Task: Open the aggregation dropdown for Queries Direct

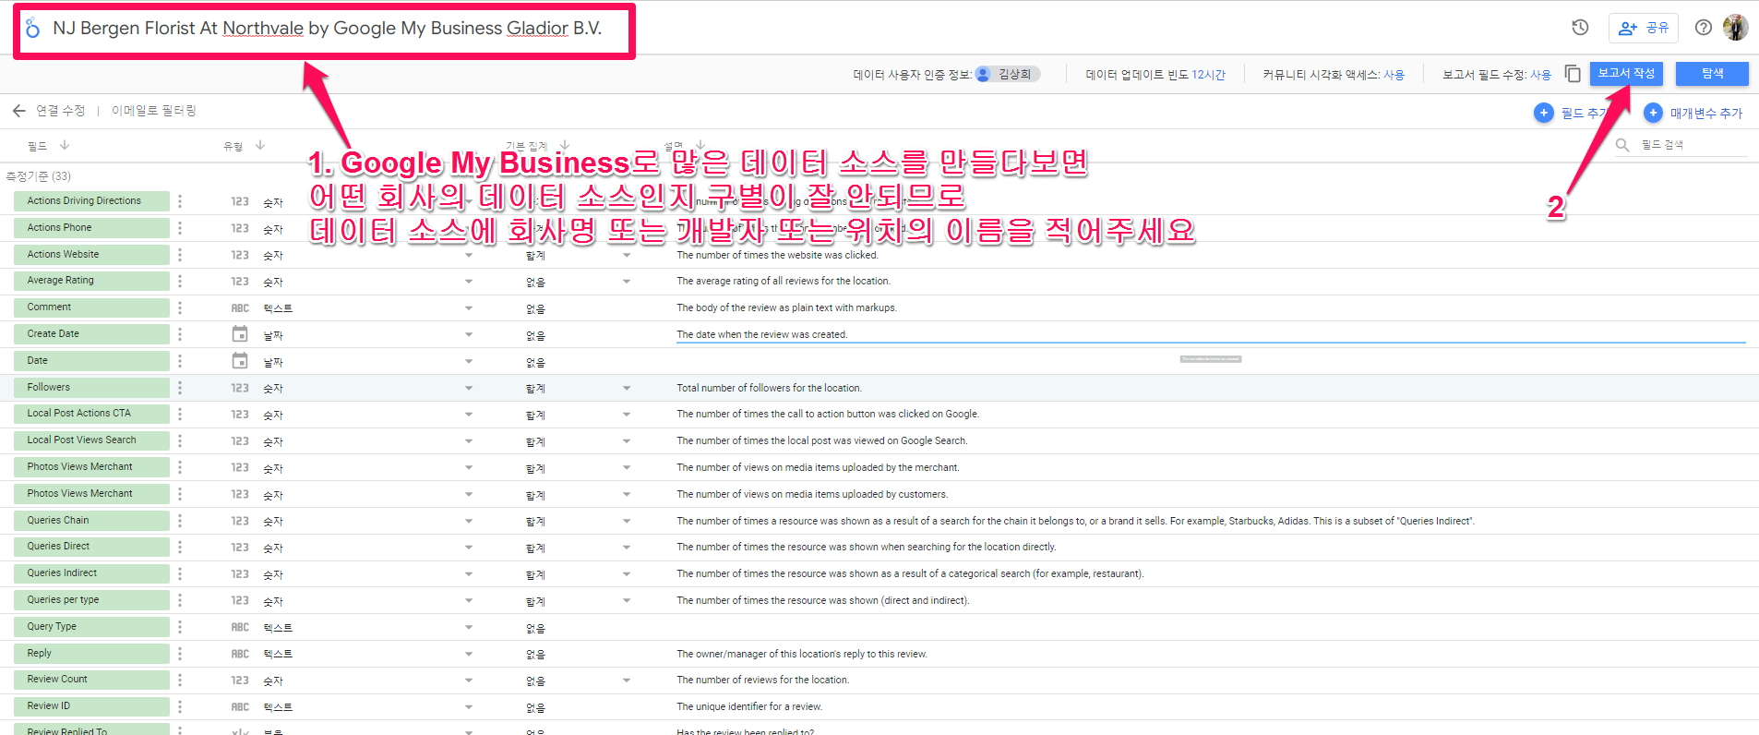Action: point(627,548)
